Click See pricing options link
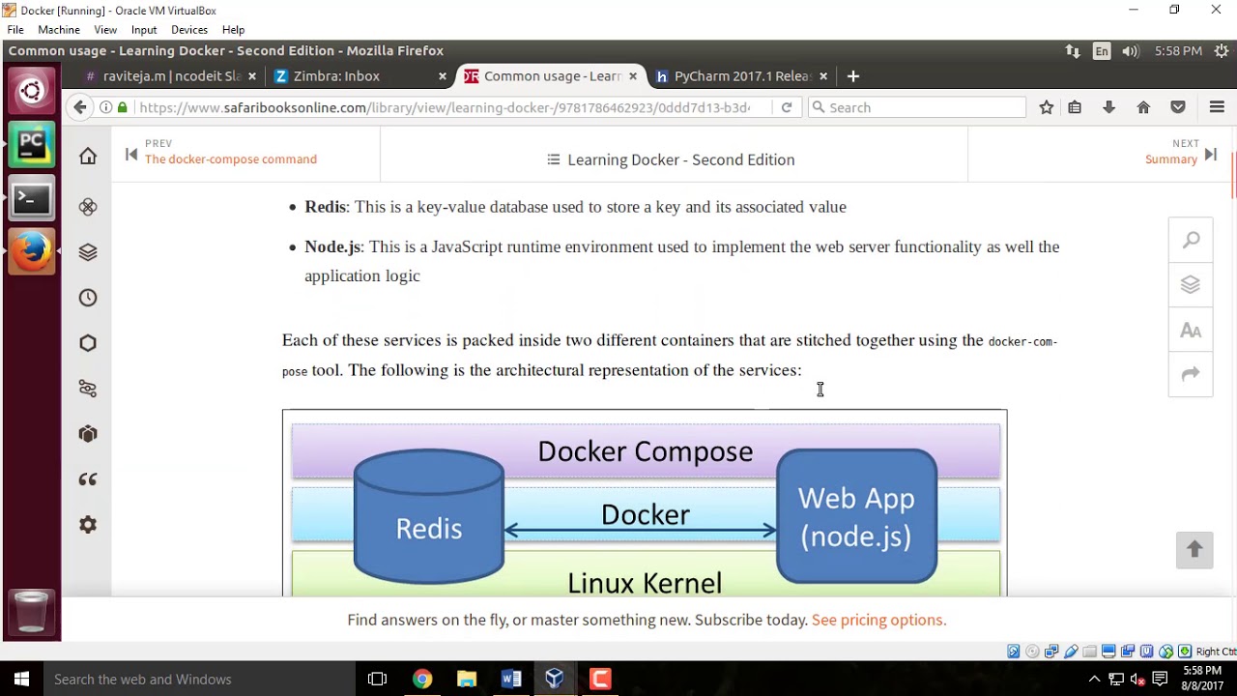Screen dimensions: 1237x696 pyautogui.click(x=878, y=620)
